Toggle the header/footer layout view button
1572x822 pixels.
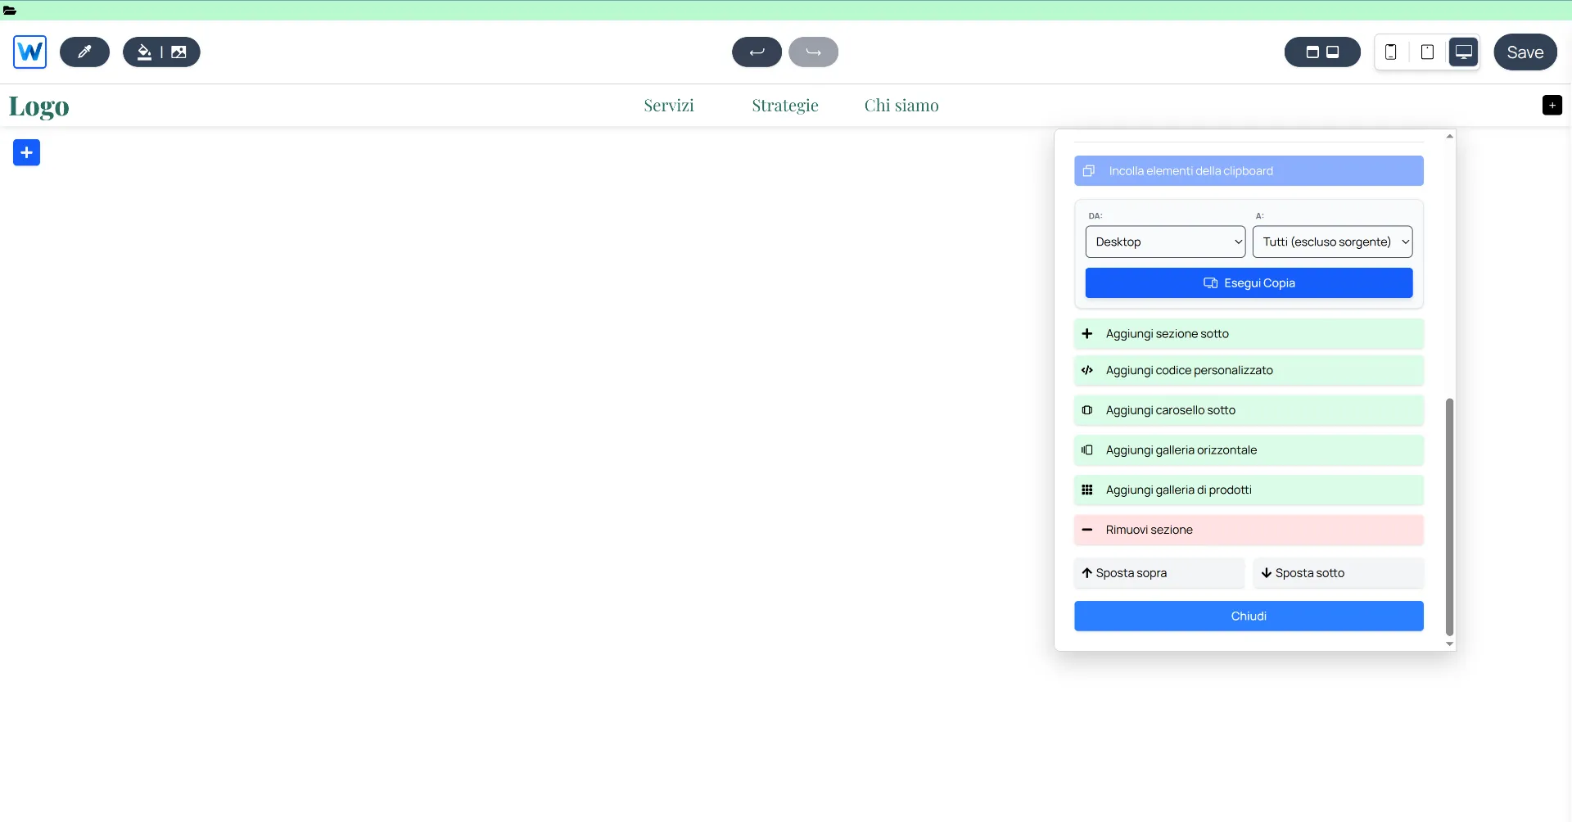[x=1322, y=52]
